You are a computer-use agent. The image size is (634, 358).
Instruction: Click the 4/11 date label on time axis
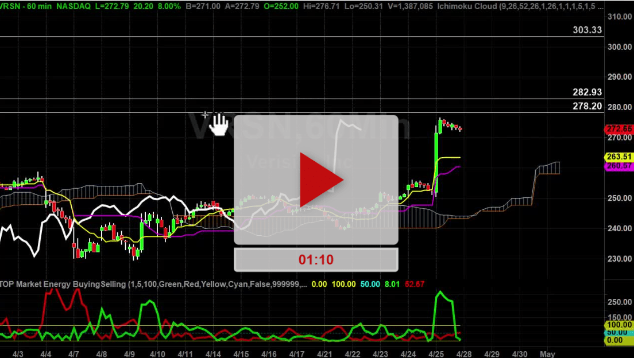(x=185, y=354)
